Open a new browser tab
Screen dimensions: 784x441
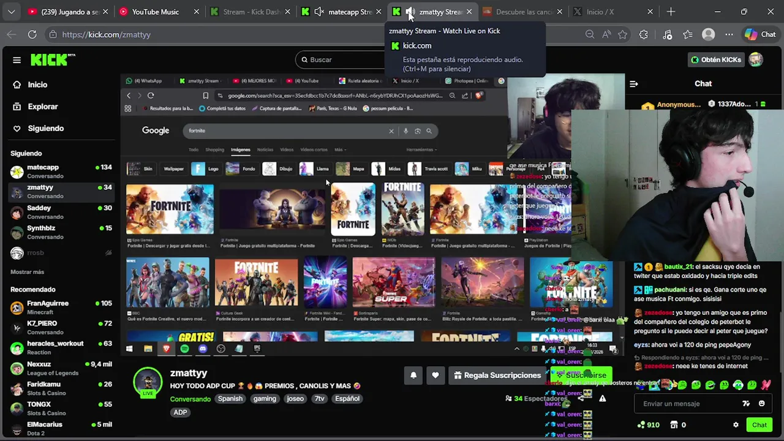click(x=671, y=12)
